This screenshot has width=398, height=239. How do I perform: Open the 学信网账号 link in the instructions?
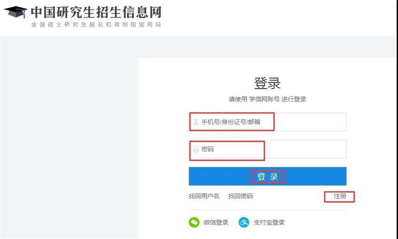click(x=264, y=99)
